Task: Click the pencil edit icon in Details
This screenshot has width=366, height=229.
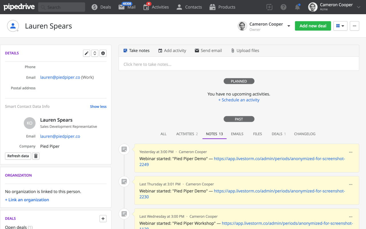Action: click(87, 53)
